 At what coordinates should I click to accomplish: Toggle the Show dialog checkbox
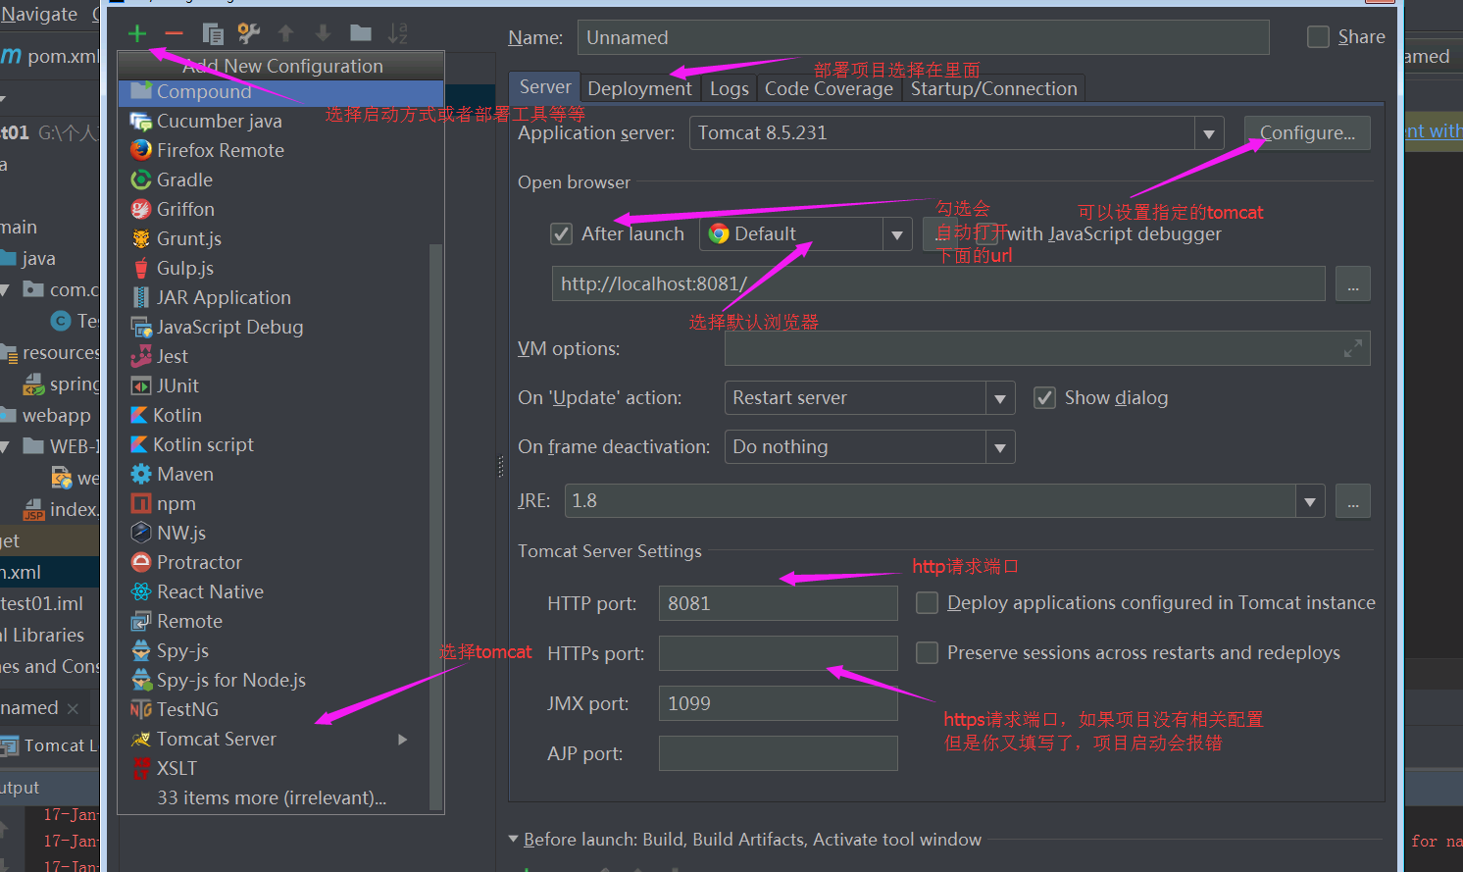point(1045,397)
